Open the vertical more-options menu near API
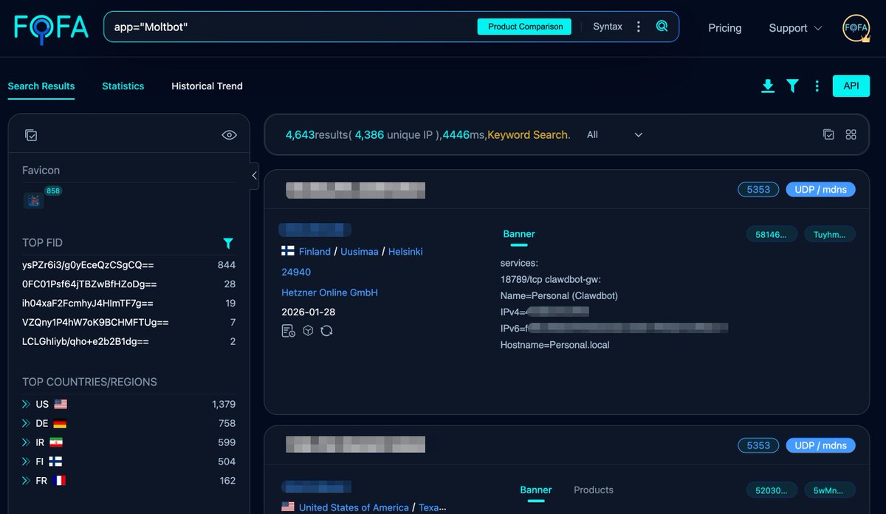886x514 pixels. 817,86
